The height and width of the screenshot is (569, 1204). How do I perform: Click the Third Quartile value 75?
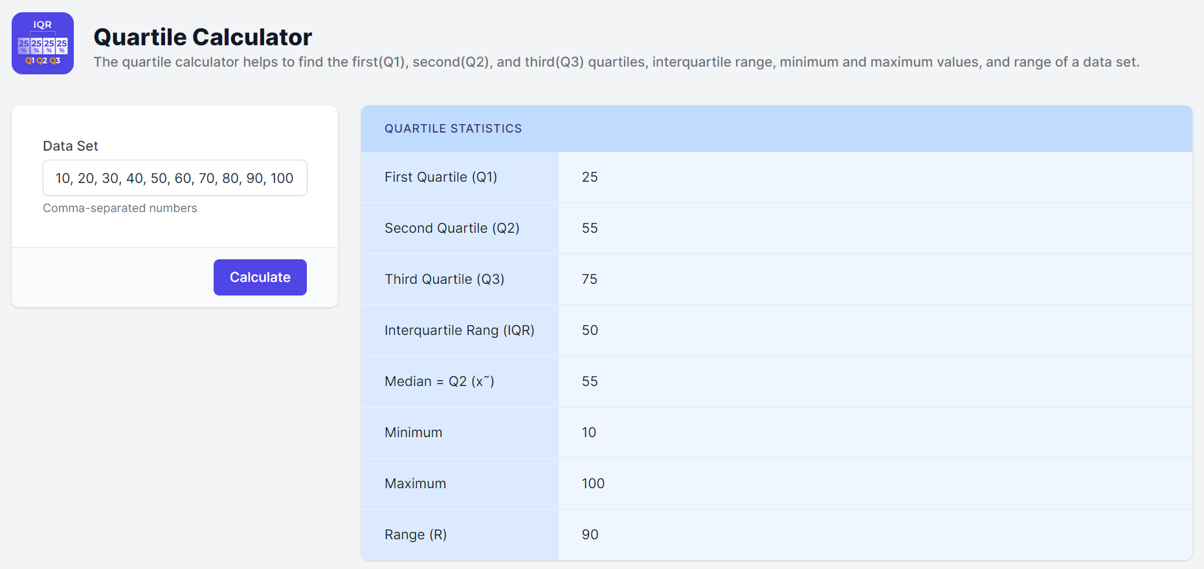(590, 279)
